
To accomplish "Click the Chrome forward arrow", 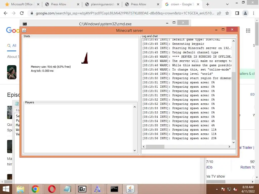I will (x=14, y=13).
